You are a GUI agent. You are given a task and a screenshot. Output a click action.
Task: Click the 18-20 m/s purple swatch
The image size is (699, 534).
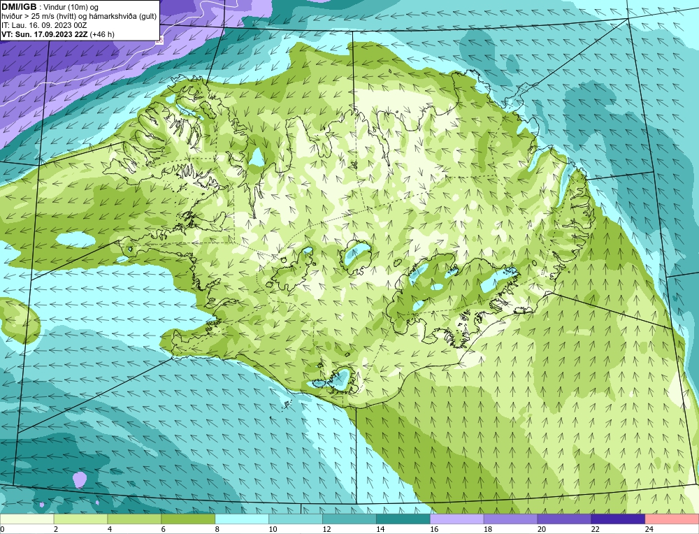(x=510, y=519)
